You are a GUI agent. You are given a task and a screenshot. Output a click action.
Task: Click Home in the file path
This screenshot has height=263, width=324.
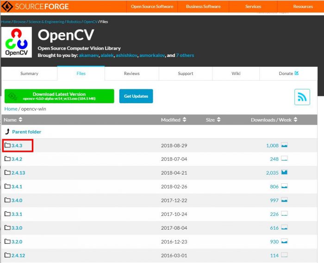[x=11, y=109]
